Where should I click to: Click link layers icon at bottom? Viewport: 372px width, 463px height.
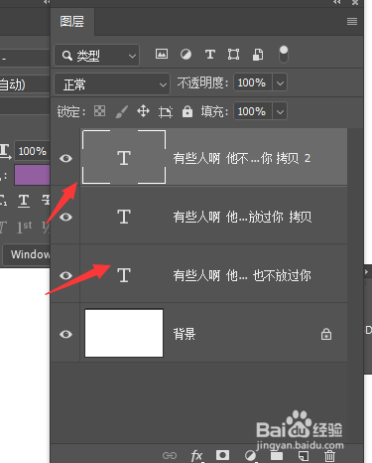point(170,455)
